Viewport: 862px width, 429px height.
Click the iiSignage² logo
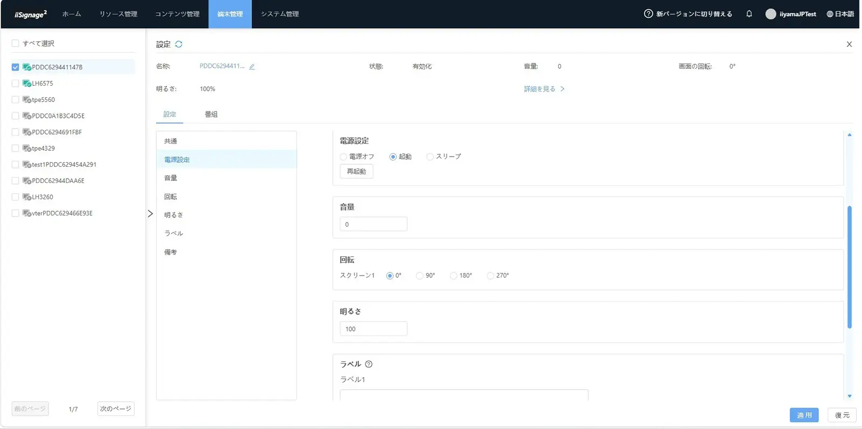point(31,14)
